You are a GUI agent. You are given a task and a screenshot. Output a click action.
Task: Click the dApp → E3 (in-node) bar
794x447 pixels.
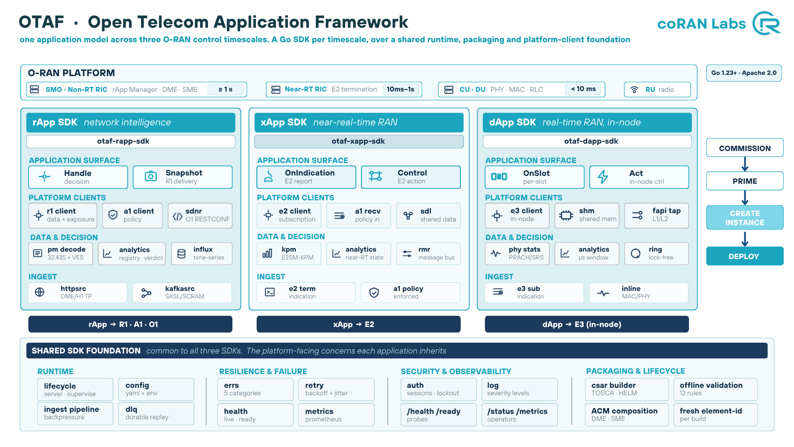pyautogui.click(x=587, y=324)
